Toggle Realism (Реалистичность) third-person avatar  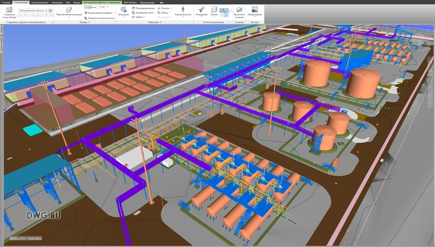(183, 10)
